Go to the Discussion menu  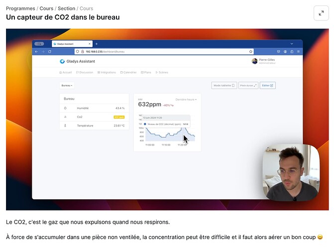[x=85, y=73]
